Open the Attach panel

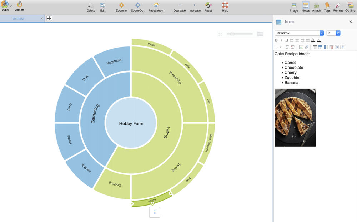coord(316,5)
